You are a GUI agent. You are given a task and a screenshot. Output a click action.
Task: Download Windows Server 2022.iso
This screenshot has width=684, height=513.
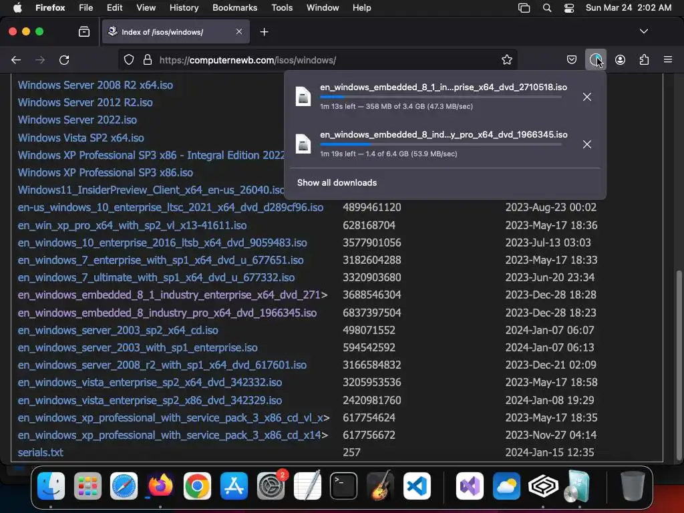pyautogui.click(x=77, y=120)
